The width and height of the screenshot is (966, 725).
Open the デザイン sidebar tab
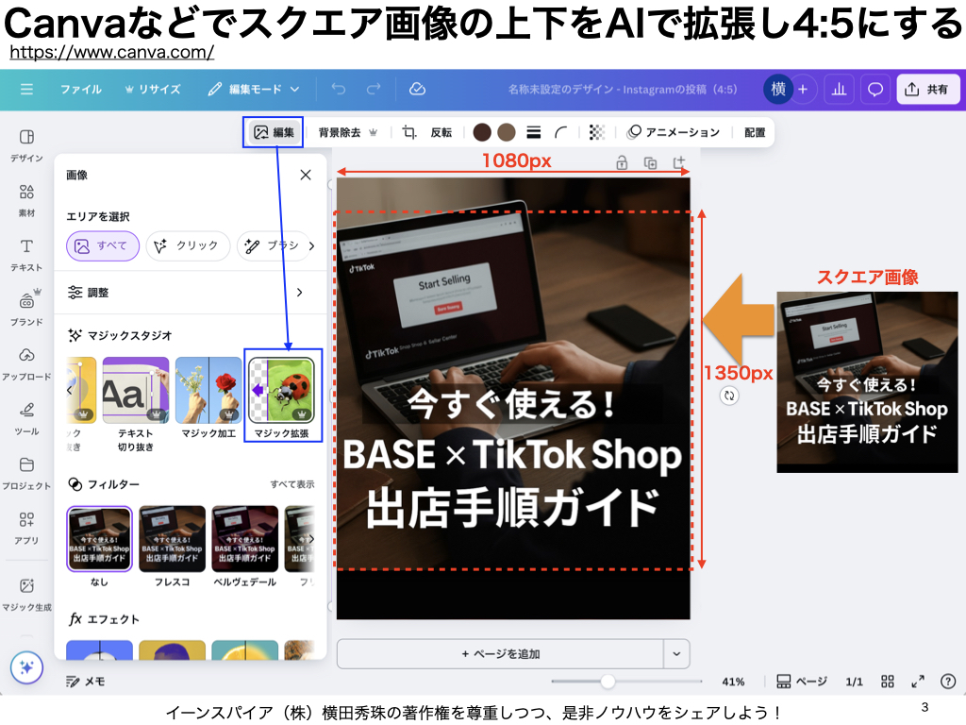pos(26,145)
